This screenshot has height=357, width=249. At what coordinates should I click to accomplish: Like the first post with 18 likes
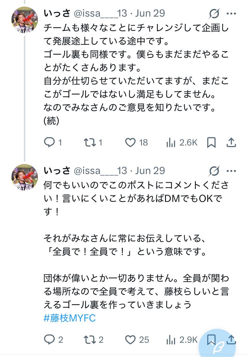130,142
